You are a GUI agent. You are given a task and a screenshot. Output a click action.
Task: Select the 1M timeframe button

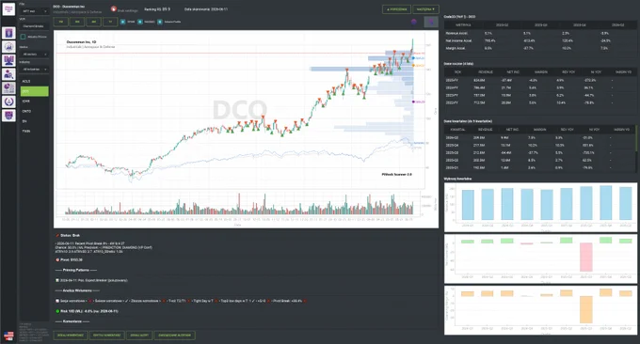[61, 22]
